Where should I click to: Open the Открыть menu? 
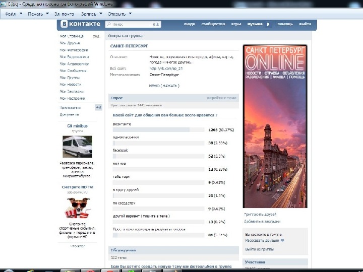coord(116,14)
